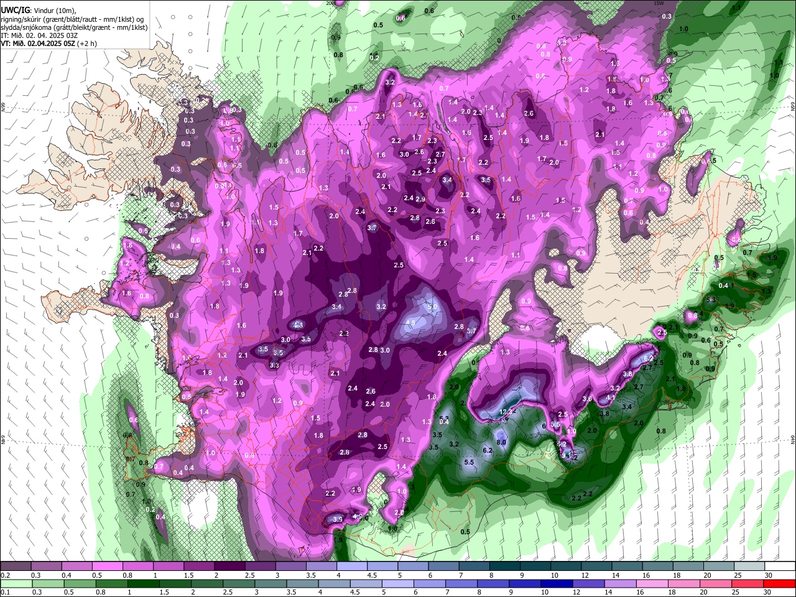Screen dimensions: 796x597
Task: Click the '20W' longitude label
Action: click(330, 3)
